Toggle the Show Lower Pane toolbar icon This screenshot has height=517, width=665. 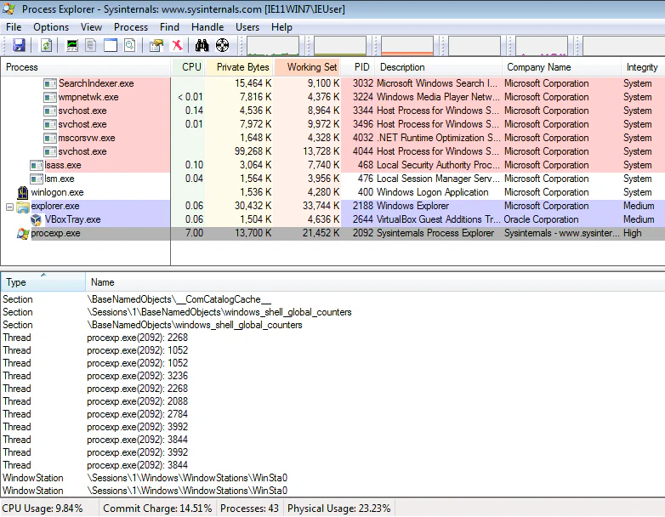(111, 45)
